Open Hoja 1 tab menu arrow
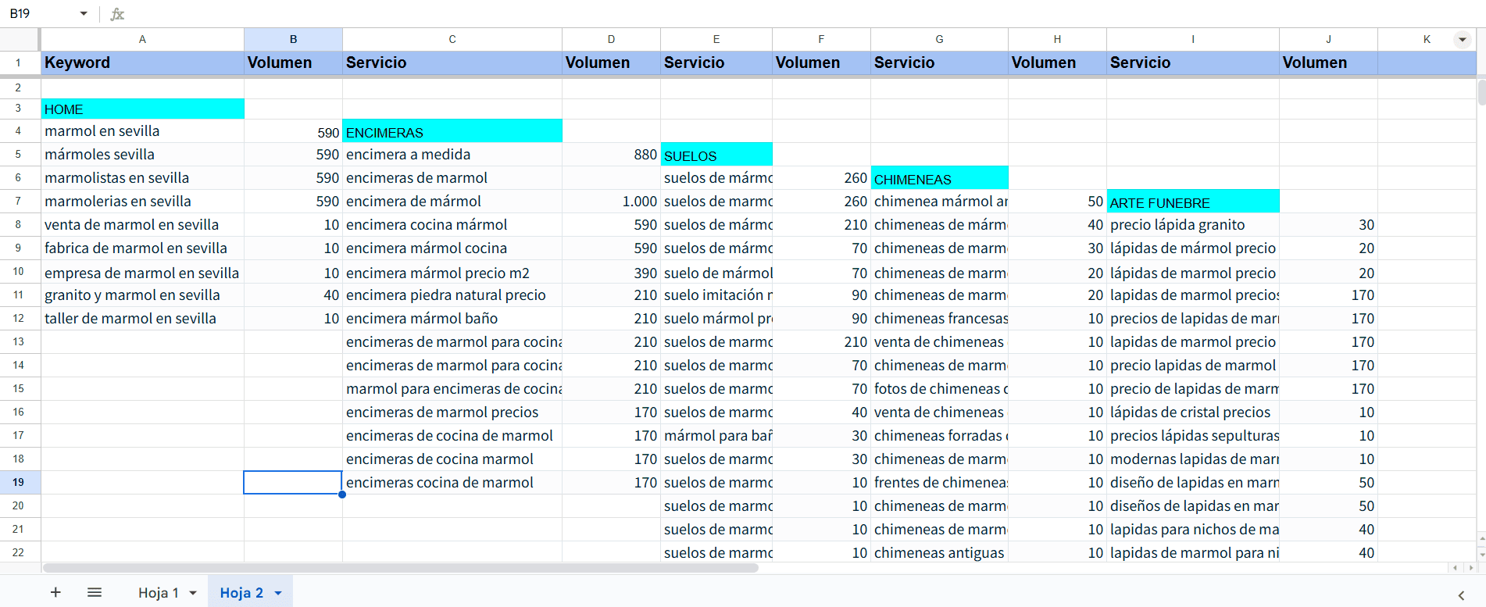This screenshot has width=1486, height=607. click(193, 593)
